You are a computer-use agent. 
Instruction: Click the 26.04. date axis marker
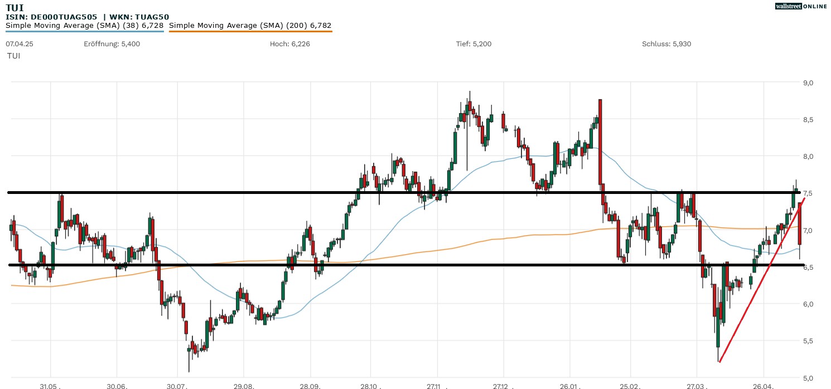pos(764,385)
